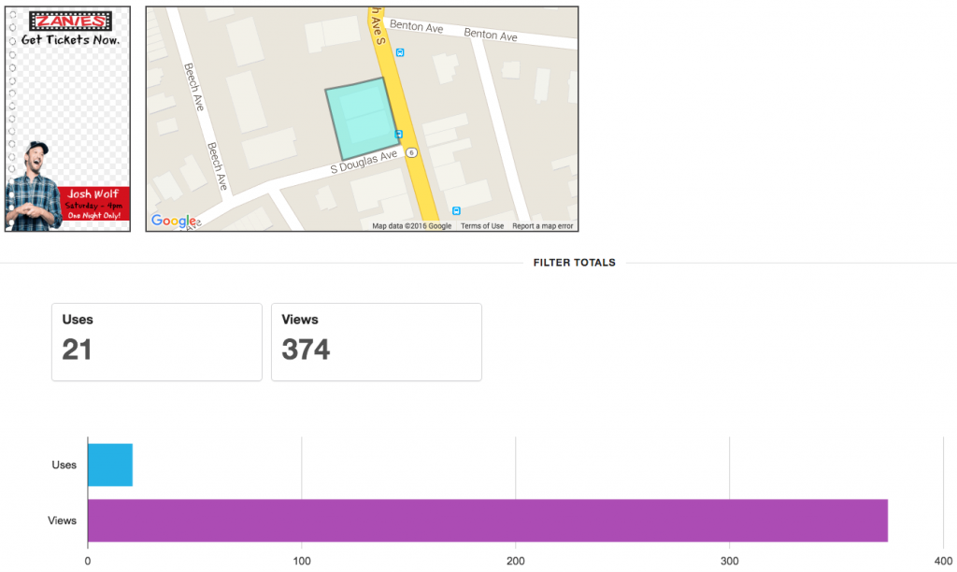Click the Google logo on the map
Viewport: 957px width, 572px height.
(x=173, y=221)
